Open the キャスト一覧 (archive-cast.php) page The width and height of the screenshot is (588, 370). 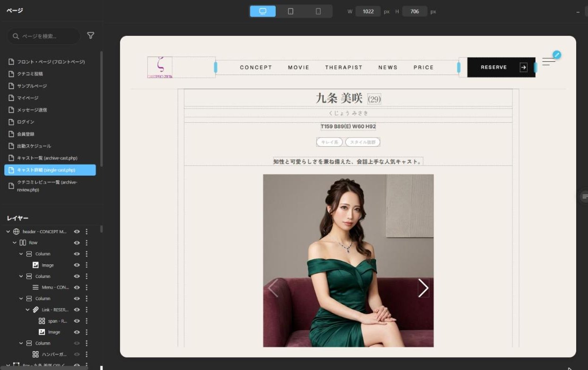[47, 158]
